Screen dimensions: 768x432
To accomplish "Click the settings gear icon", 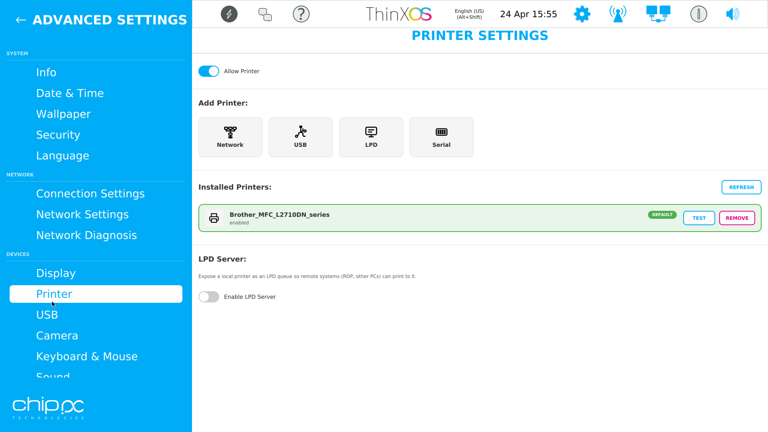I will [582, 14].
